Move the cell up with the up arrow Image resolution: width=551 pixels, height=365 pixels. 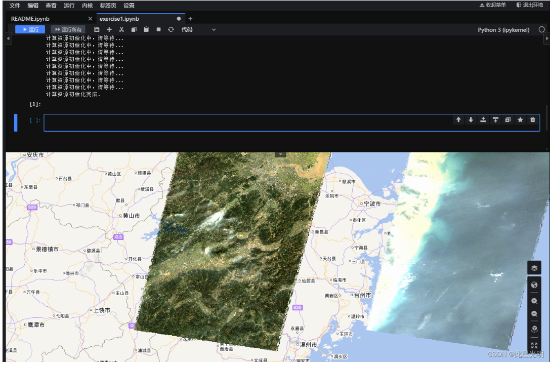(x=458, y=119)
